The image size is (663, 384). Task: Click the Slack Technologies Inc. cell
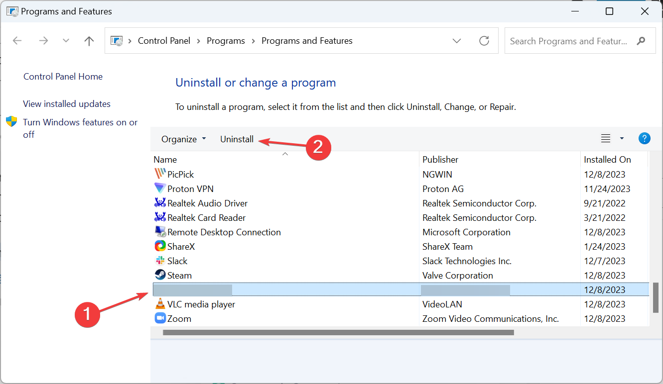click(467, 261)
